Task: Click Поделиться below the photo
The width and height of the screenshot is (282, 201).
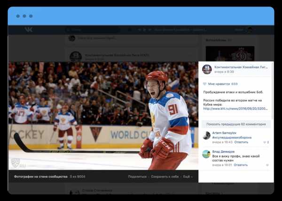Action: (137, 177)
